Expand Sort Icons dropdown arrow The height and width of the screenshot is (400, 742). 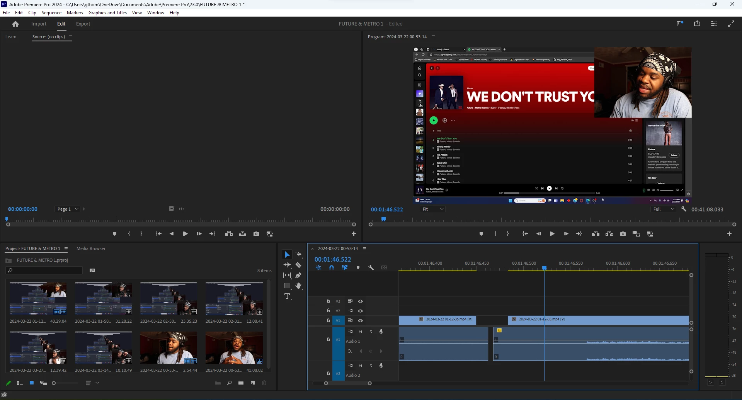click(x=97, y=383)
